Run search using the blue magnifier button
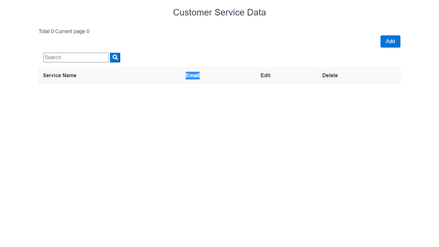This screenshot has width=439, height=247. pyautogui.click(x=115, y=58)
